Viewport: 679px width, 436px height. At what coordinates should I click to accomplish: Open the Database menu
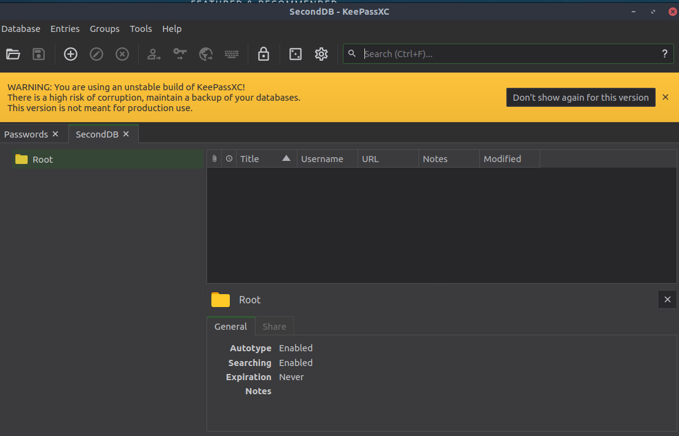pyautogui.click(x=21, y=29)
